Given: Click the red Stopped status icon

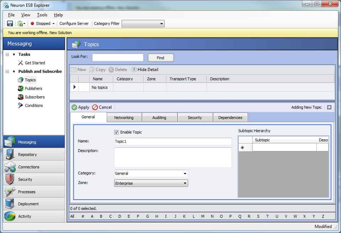Looking at the screenshot, I should (x=32, y=23).
